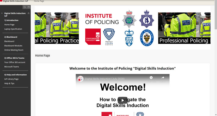Click the 2) Blackboard section heading
Screen dimensions: 217x116
(11, 37)
